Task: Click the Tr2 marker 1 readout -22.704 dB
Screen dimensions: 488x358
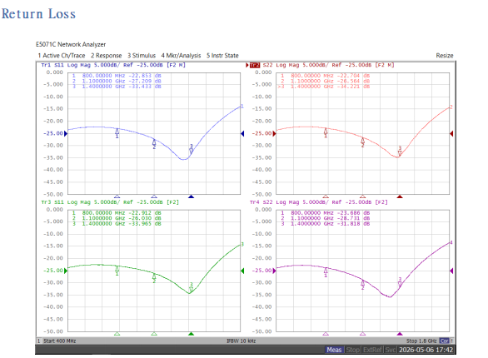Action: [x=326, y=76]
